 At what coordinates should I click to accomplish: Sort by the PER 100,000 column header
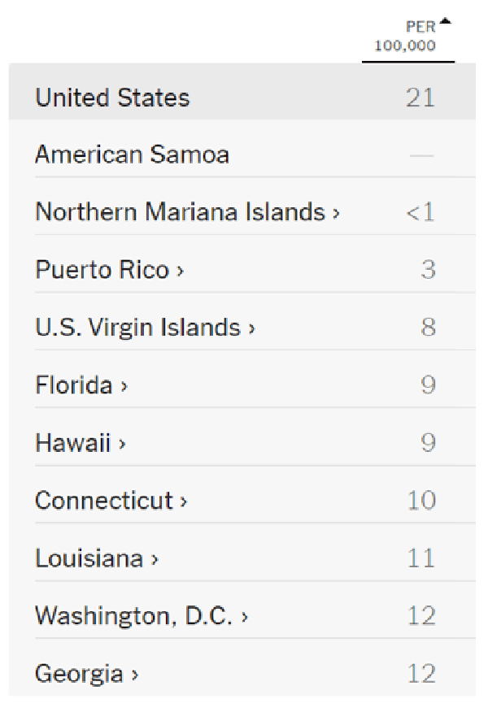click(405, 37)
